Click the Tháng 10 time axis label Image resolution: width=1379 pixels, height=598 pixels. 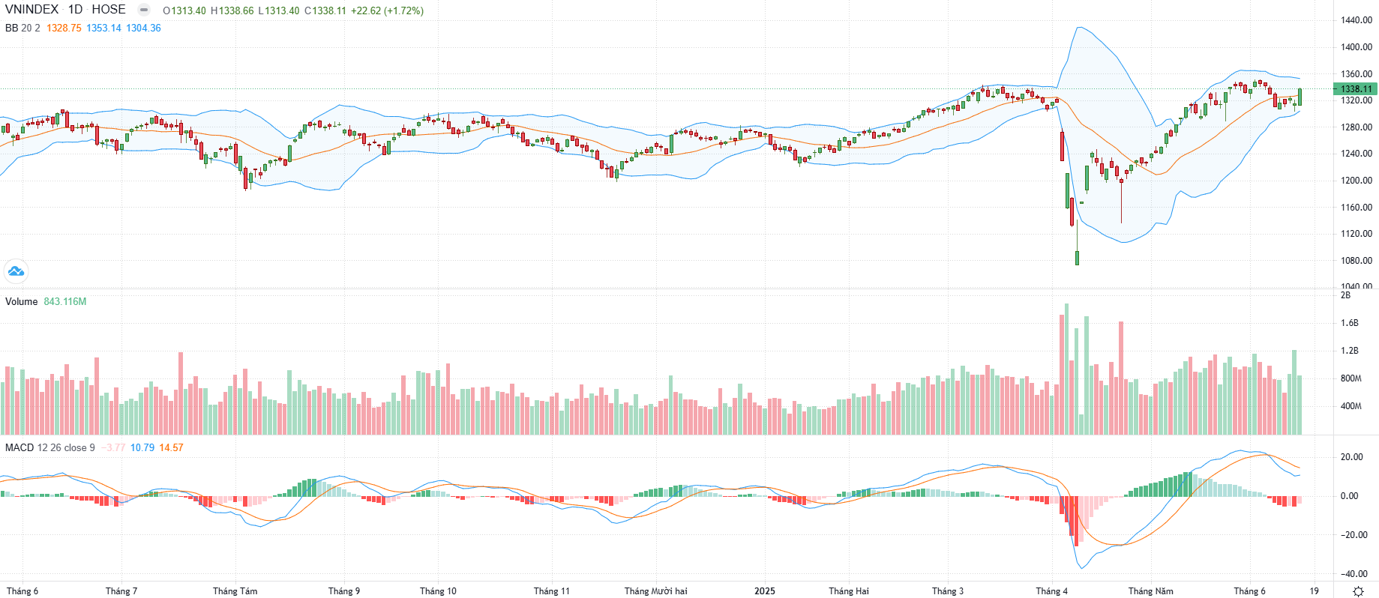pyautogui.click(x=438, y=591)
